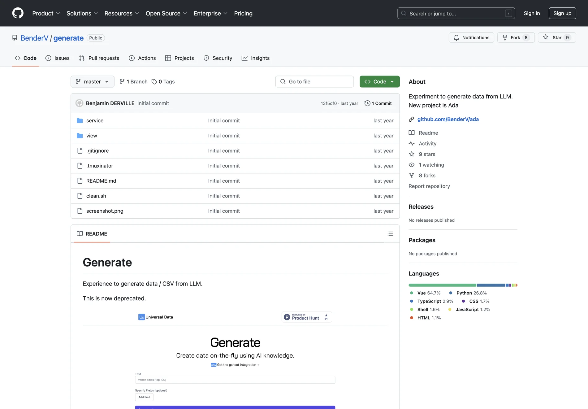Click the README.md file icon

(80, 181)
